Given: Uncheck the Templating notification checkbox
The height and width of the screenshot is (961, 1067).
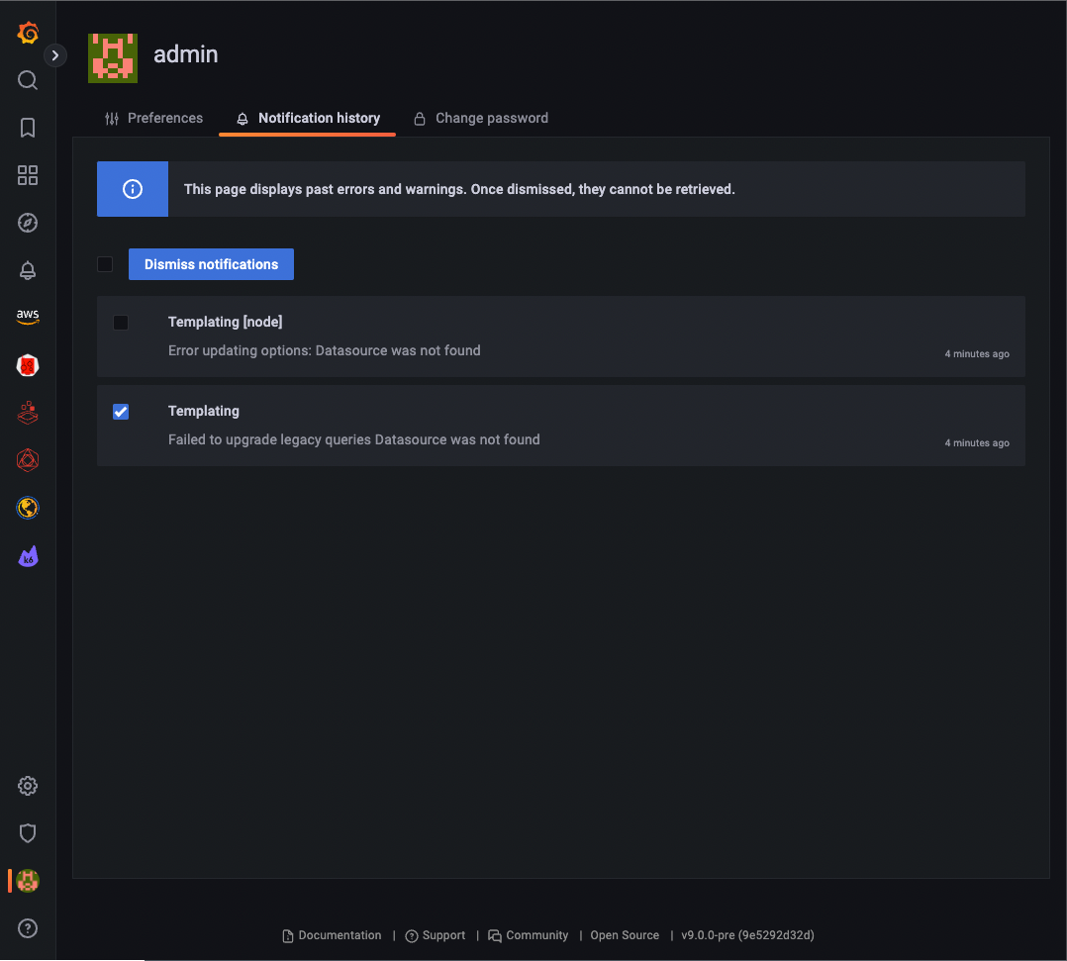Looking at the screenshot, I should [x=121, y=412].
